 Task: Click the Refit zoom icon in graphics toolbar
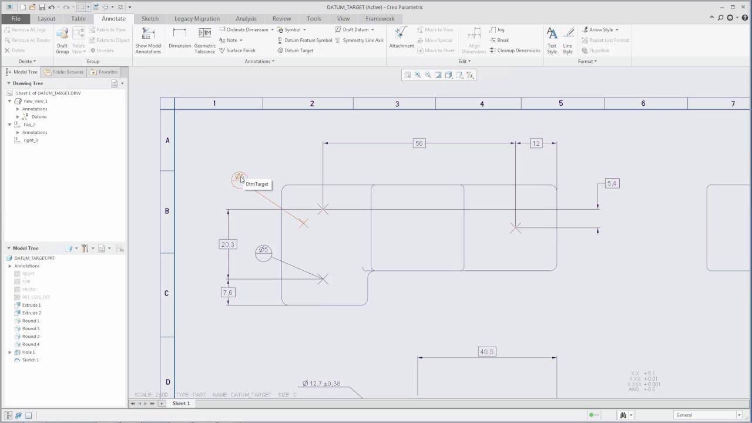(x=407, y=75)
